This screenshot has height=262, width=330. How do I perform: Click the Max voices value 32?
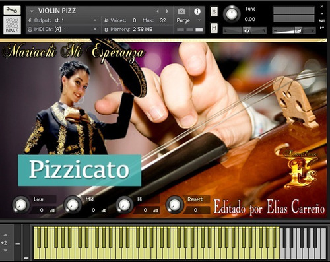pyautogui.click(x=163, y=20)
